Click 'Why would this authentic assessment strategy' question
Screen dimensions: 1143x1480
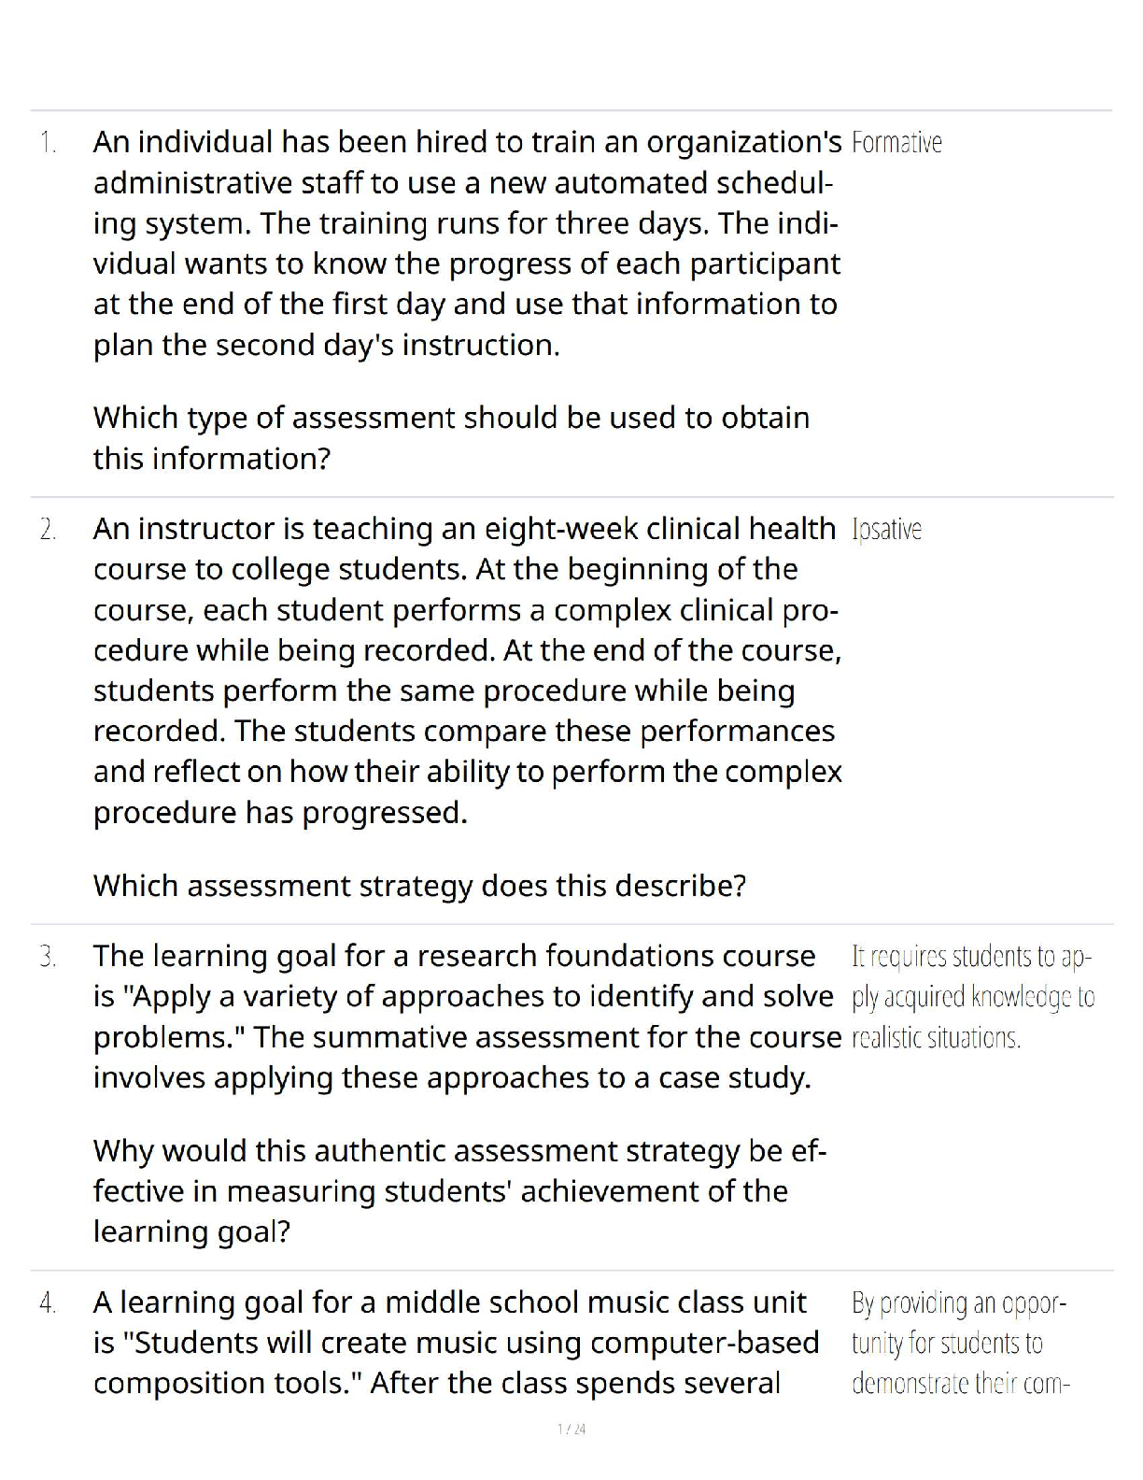point(459,1190)
